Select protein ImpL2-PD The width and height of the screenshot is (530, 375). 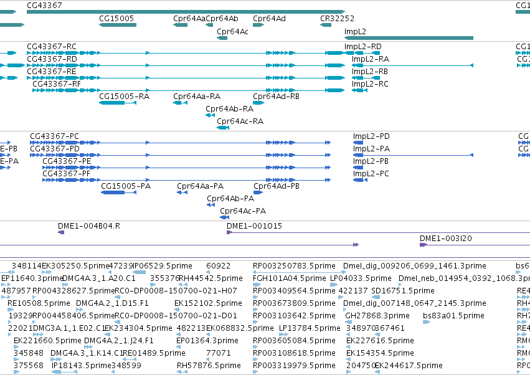pyautogui.click(x=358, y=143)
